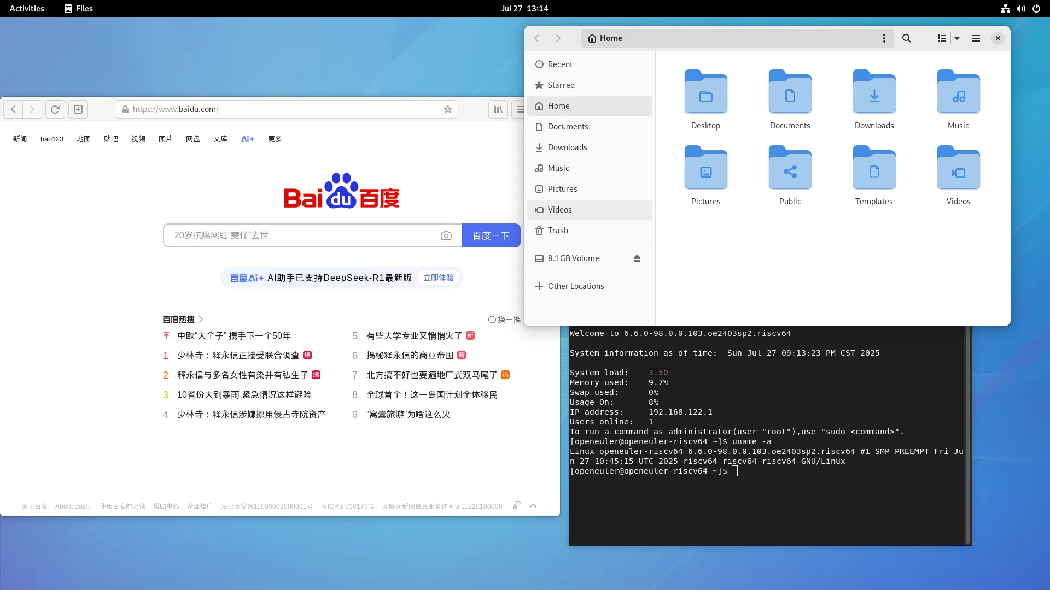Screen dimensions: 1050x590
Task: Open system network status icon
Action: (x=1005, y=9)
